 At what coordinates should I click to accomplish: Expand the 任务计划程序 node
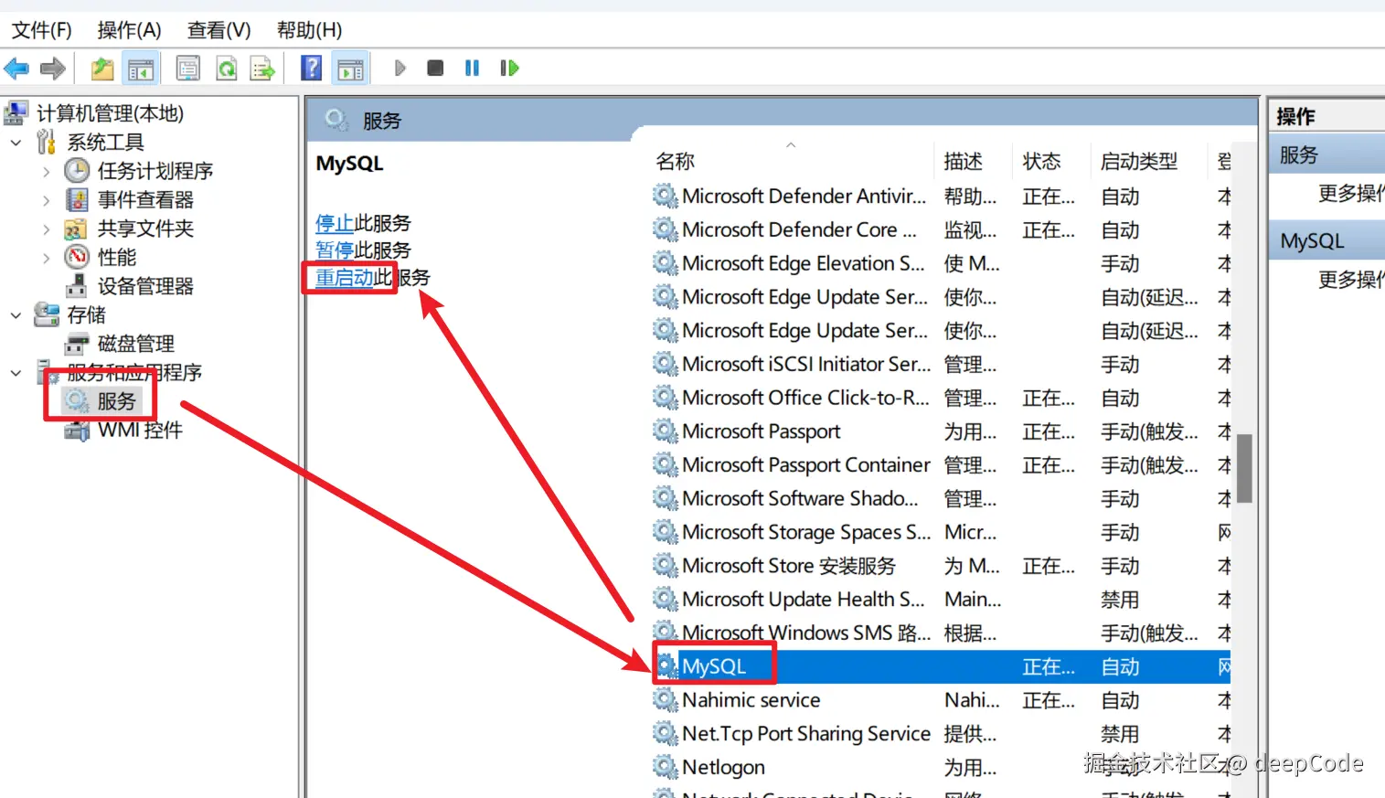pos(47,171)
